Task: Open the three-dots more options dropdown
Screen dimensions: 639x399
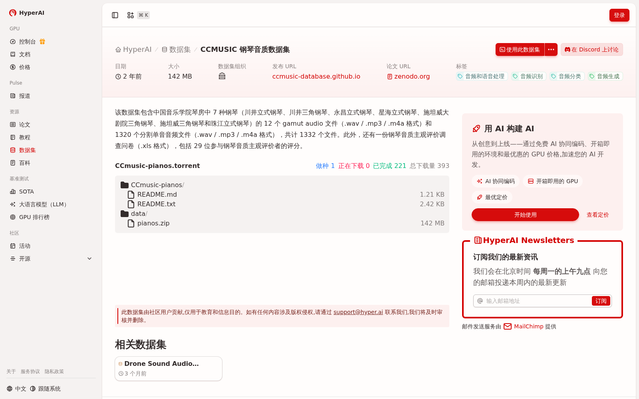Action: (x=551, y=49)
